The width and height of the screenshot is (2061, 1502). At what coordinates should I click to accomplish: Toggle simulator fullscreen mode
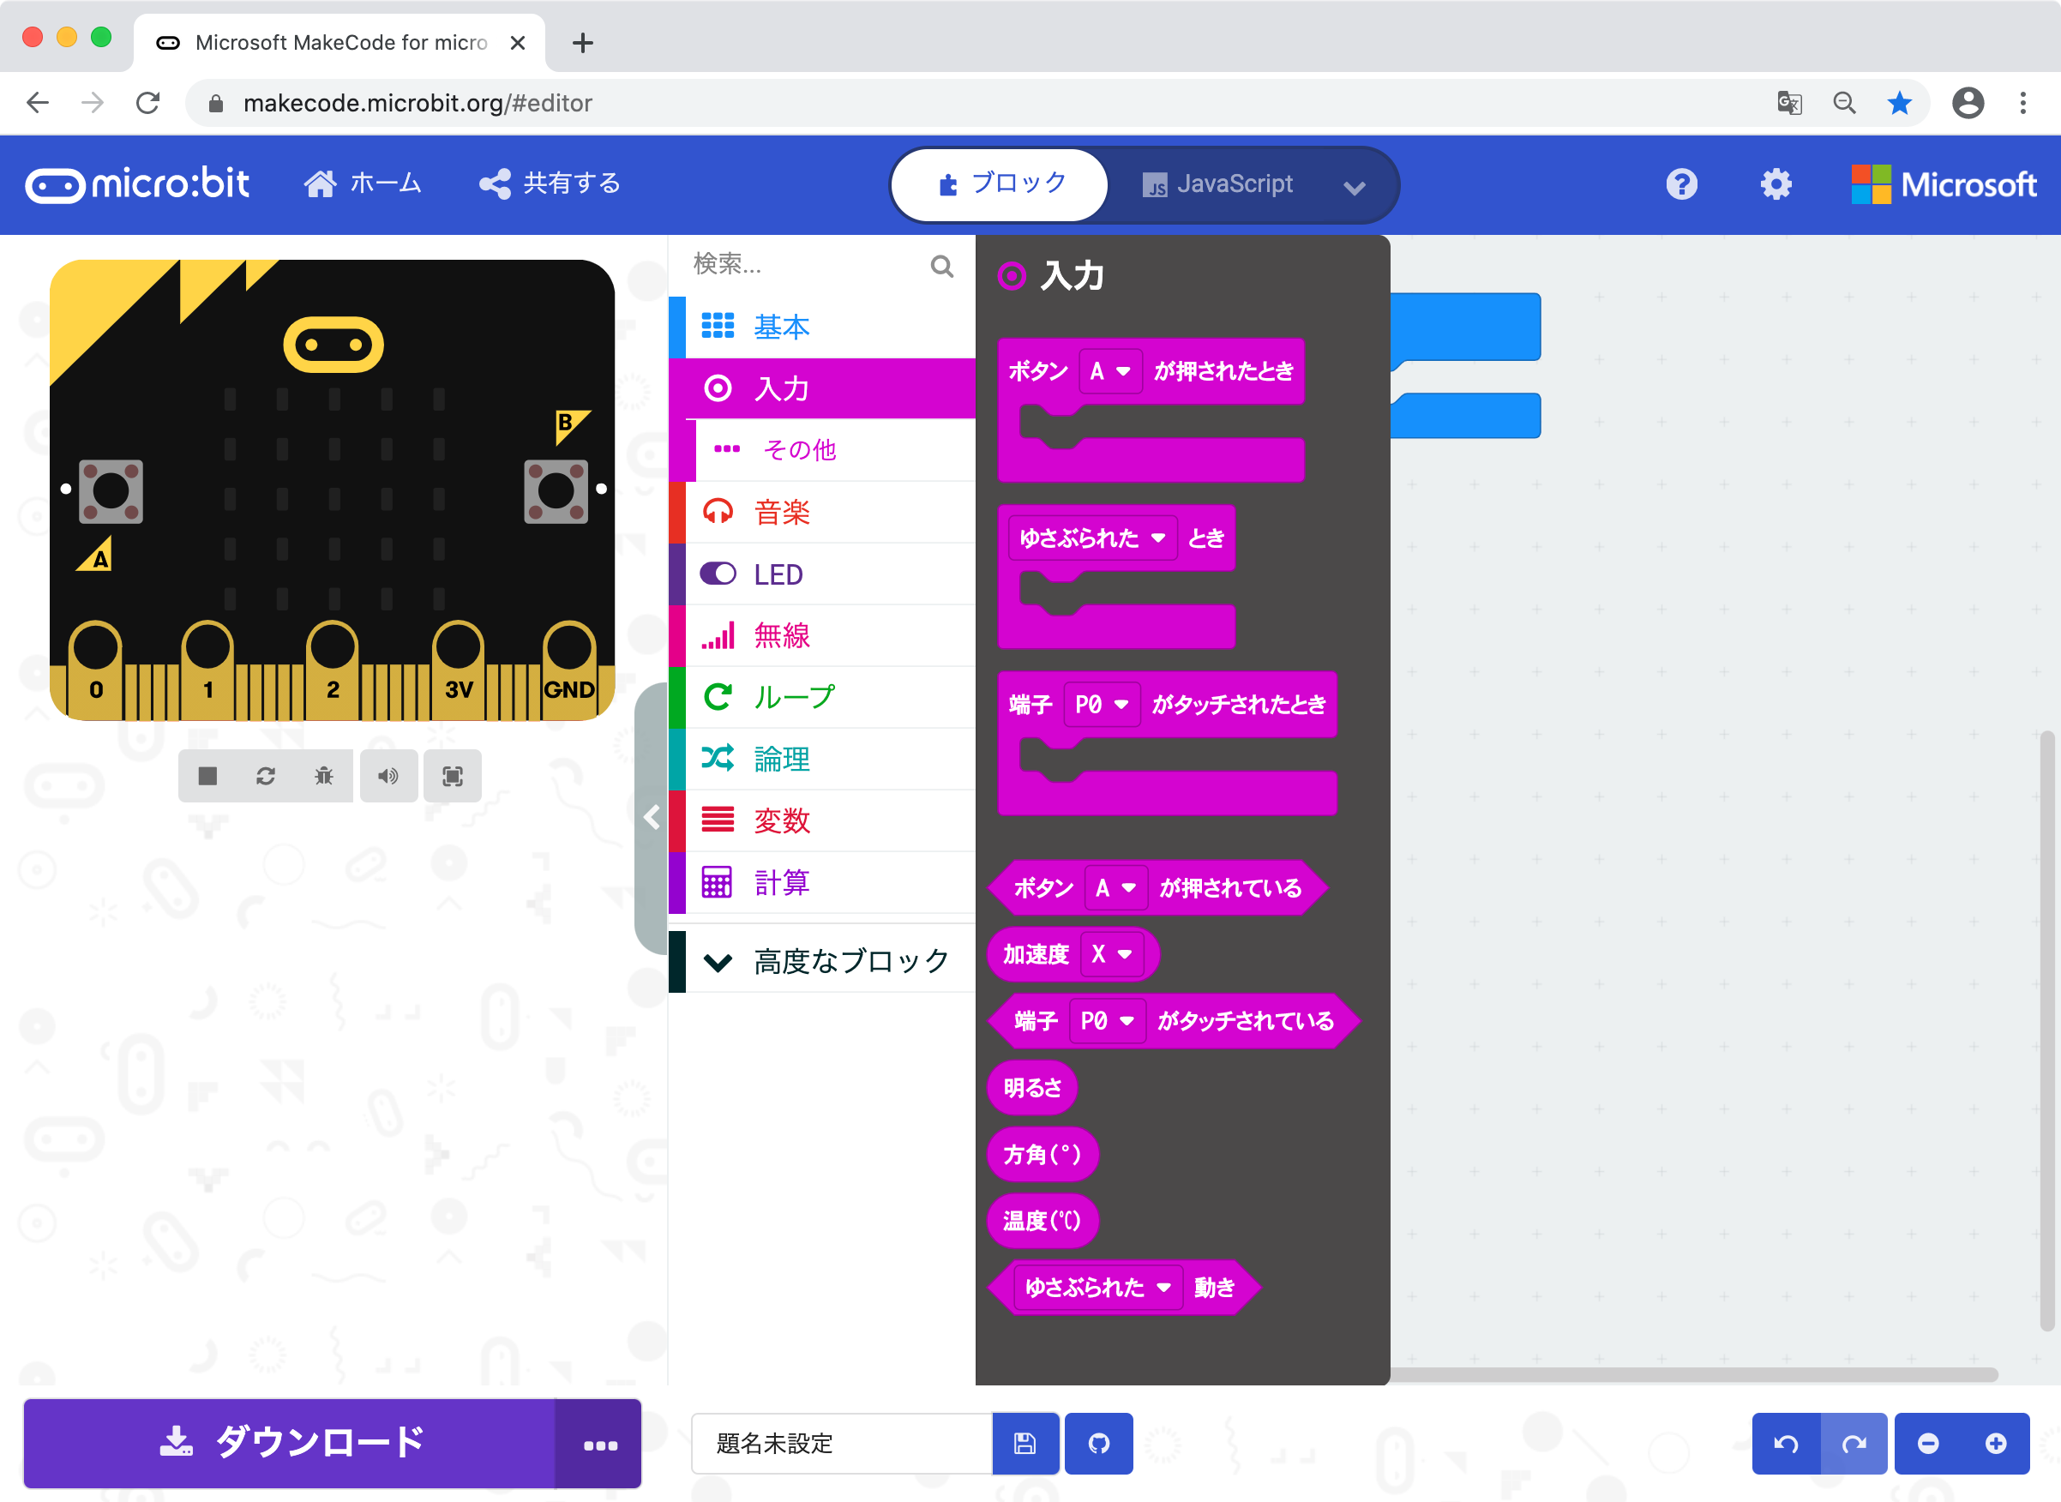click(452, 776)
